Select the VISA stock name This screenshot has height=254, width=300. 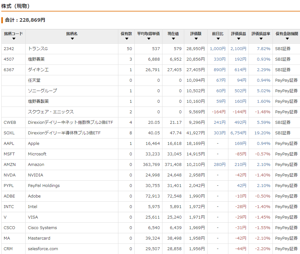pyautogui.click(x=33, y=217)
